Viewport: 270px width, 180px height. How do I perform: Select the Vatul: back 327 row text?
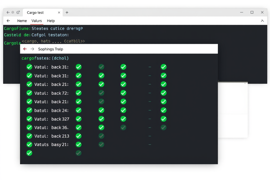[x=52, y=119]
